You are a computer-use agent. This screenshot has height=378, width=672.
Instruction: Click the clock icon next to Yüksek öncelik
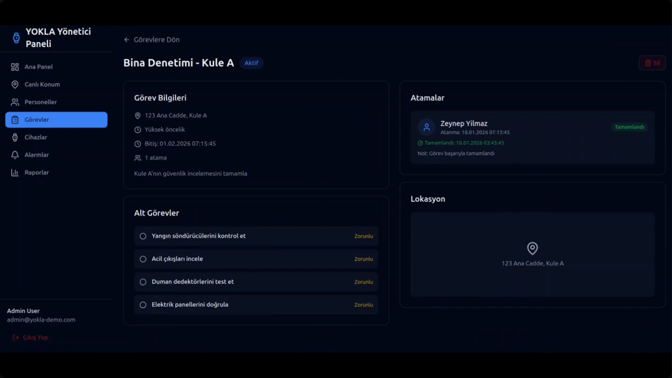[138, 130]
